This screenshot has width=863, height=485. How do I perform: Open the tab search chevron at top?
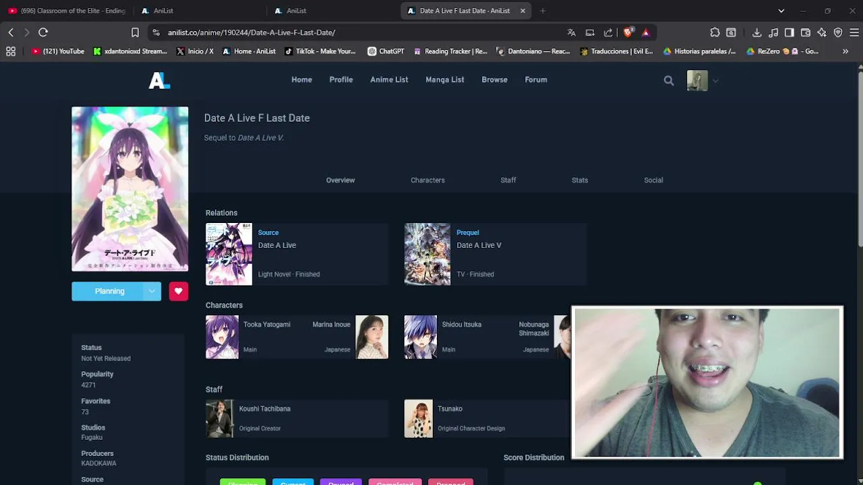tap(781, 11)
